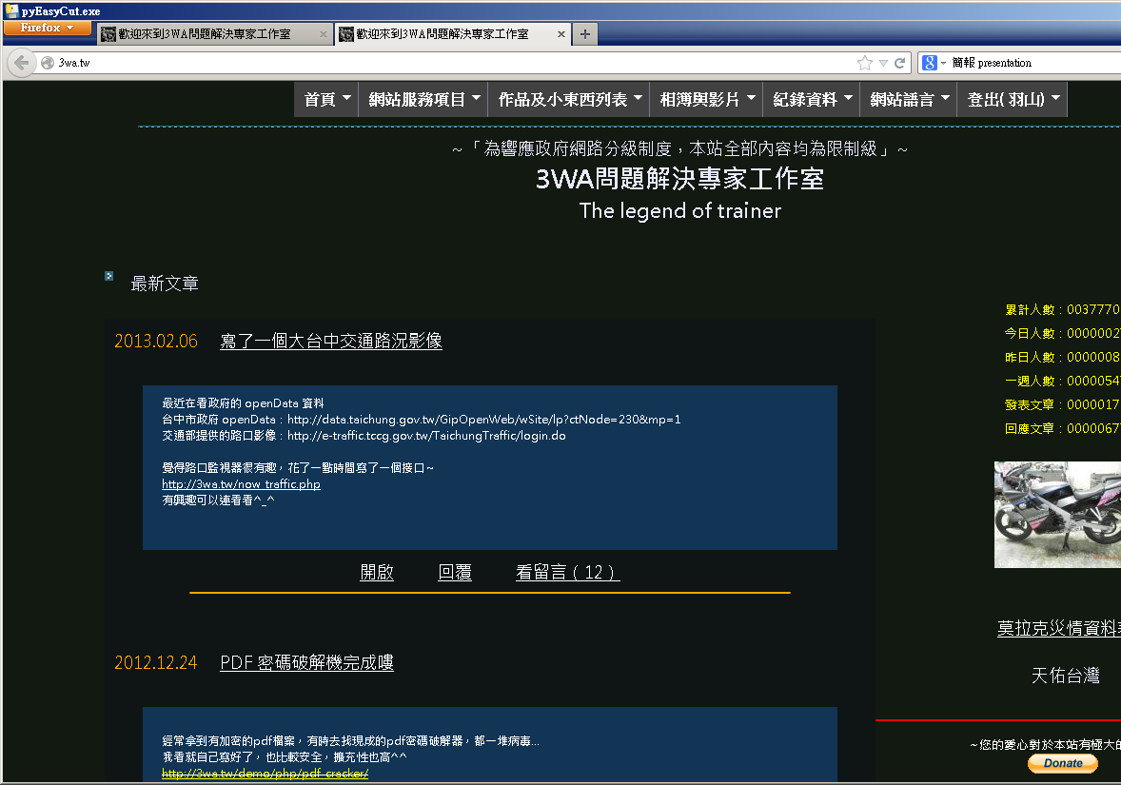Click the browser Back arrow button
Image resolution: width=1121 pixels, height=785 pixels.
tap(21, 63)
